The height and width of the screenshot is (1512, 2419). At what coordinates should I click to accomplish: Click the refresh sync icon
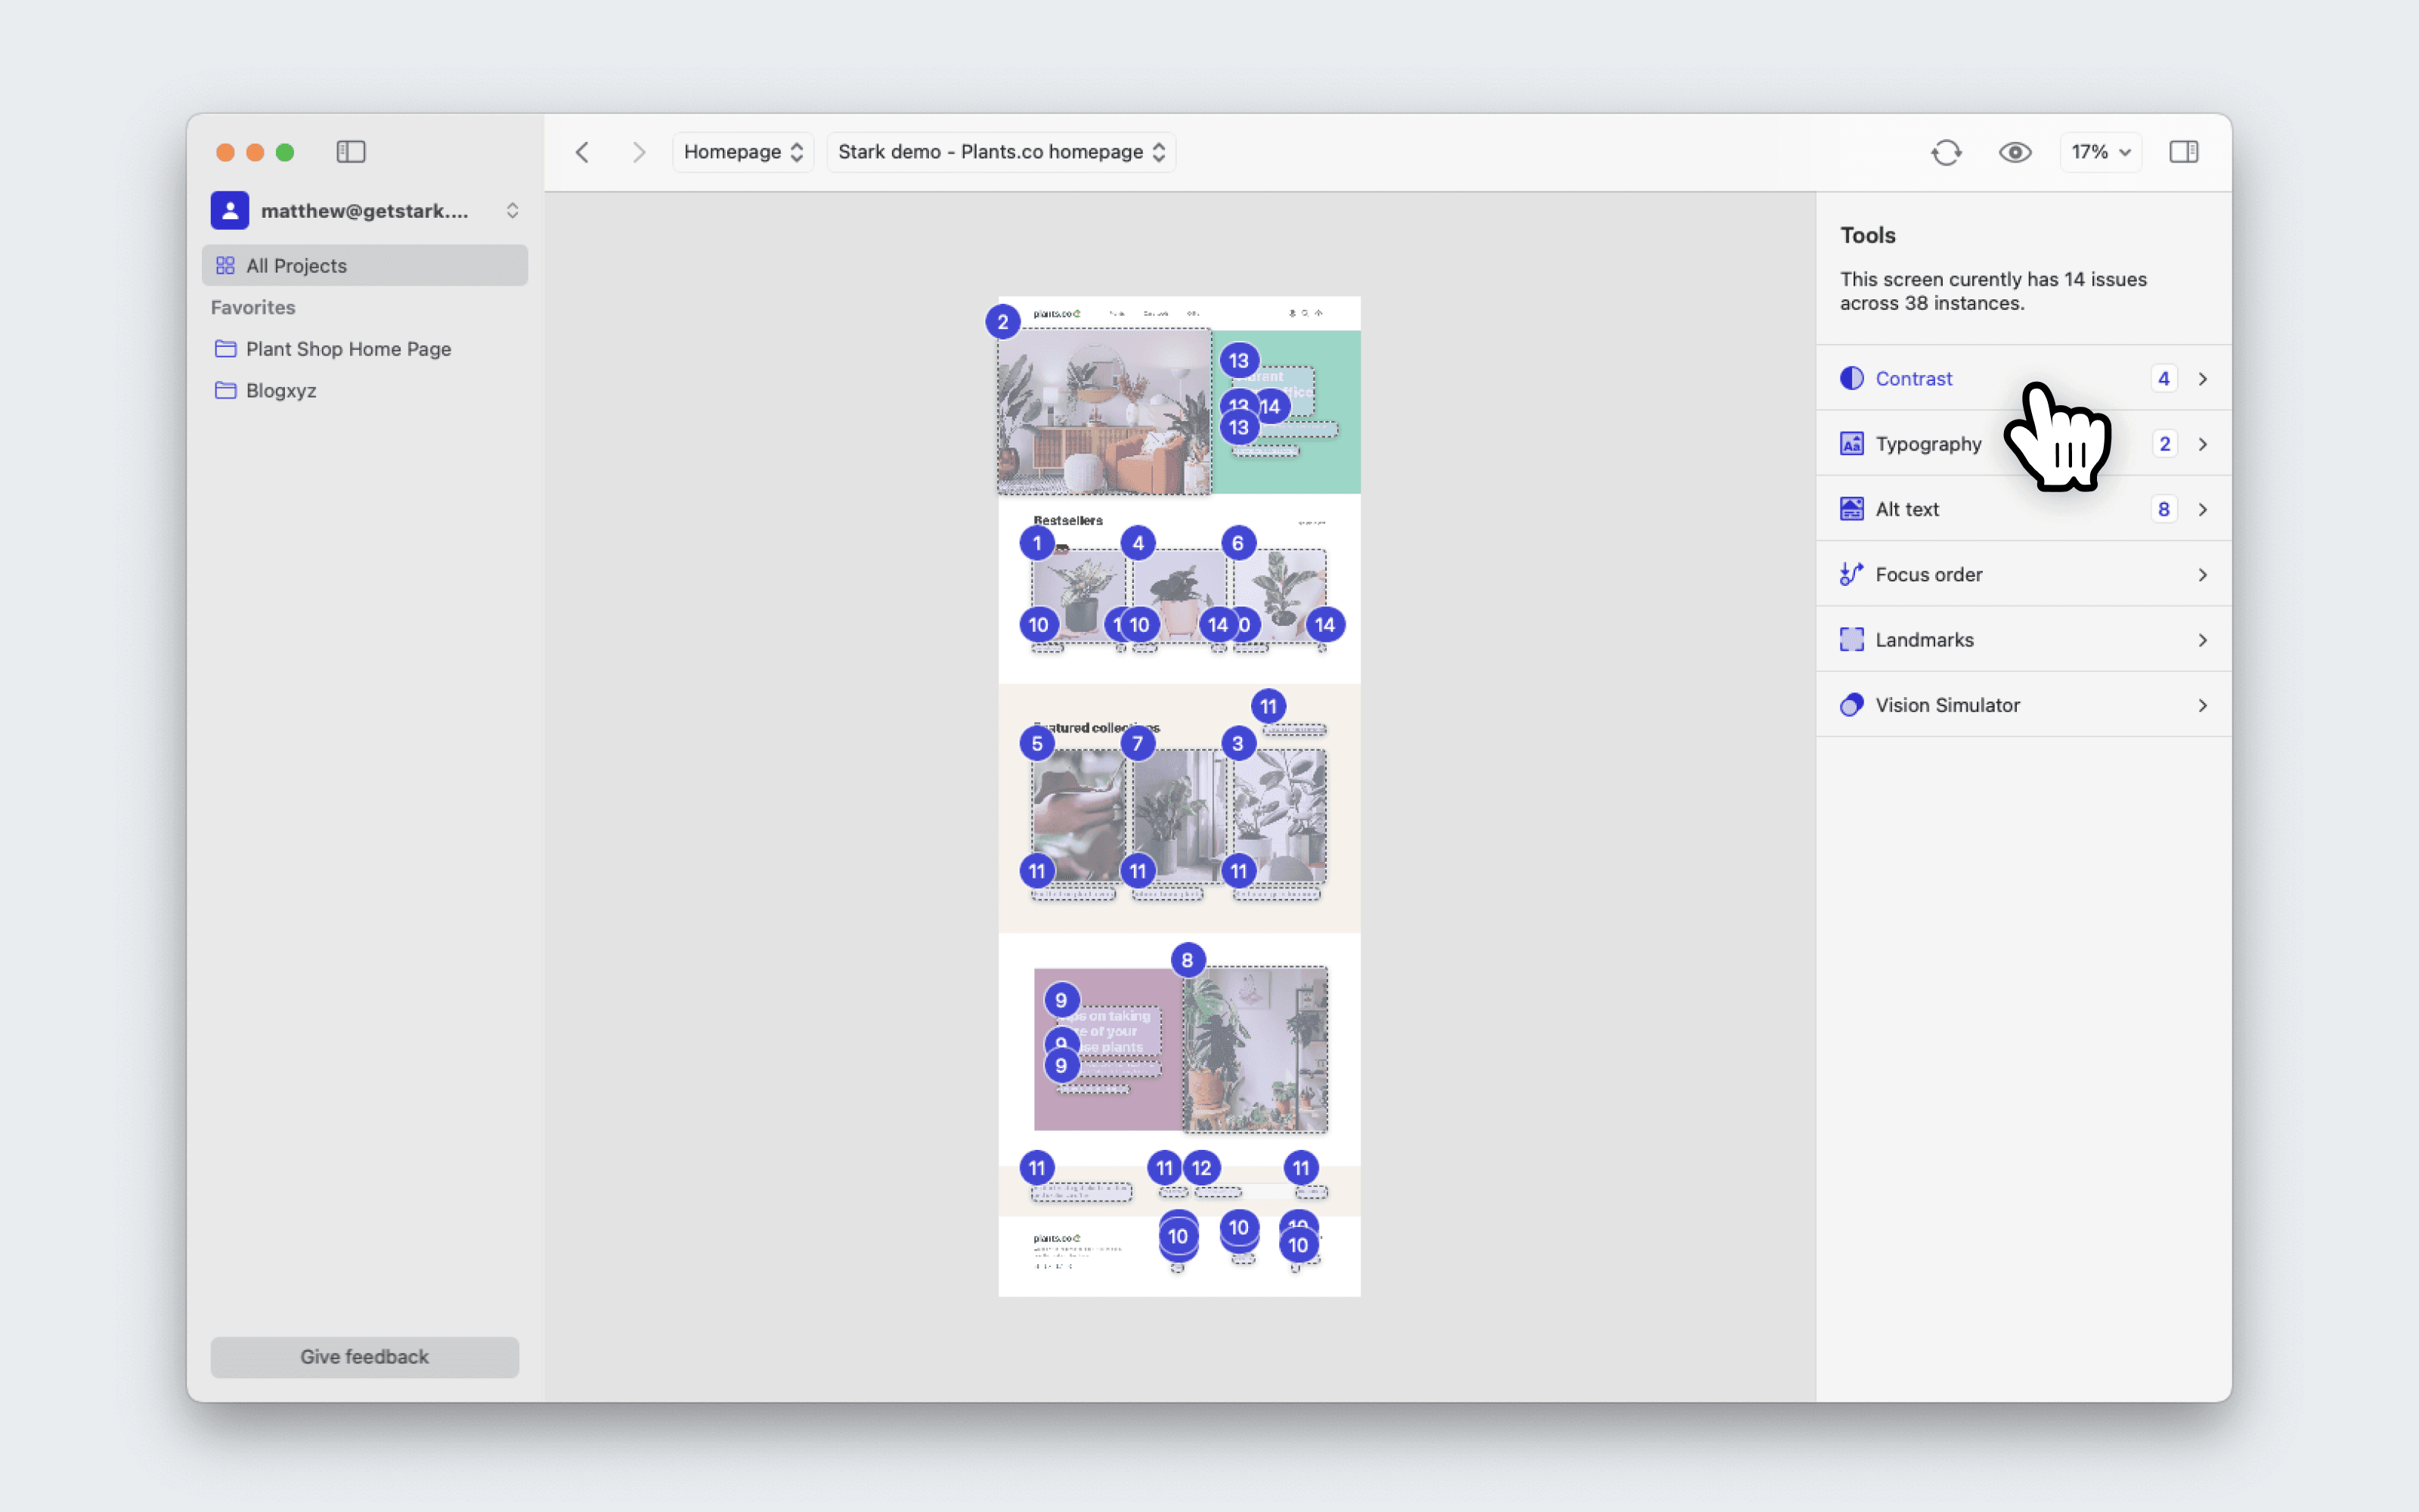pos(1945,152)
